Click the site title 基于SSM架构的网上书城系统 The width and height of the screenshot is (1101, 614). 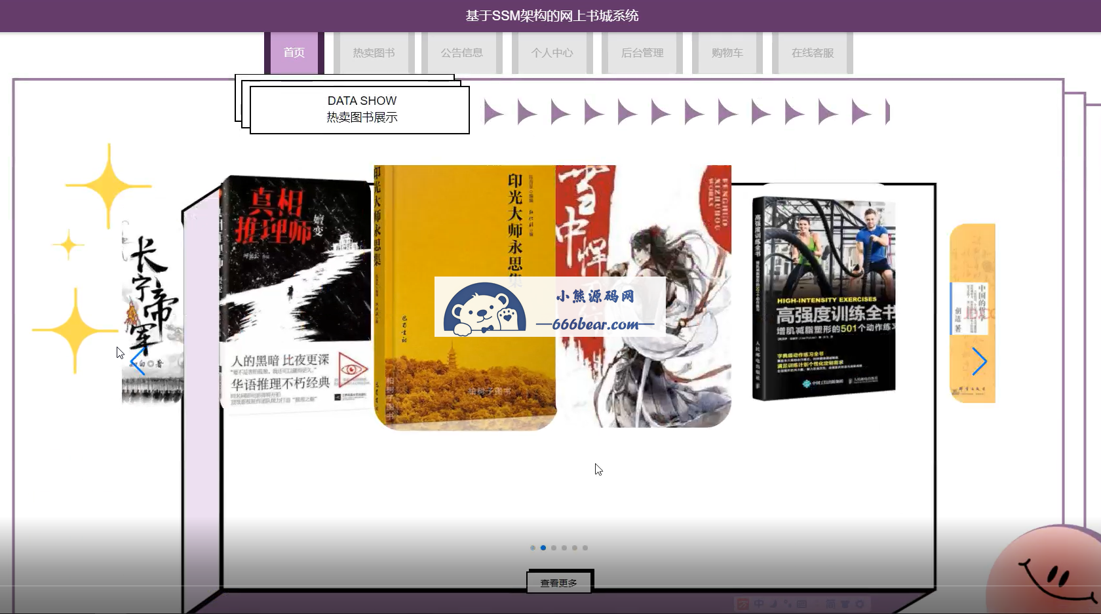click(x=552, y=16)
